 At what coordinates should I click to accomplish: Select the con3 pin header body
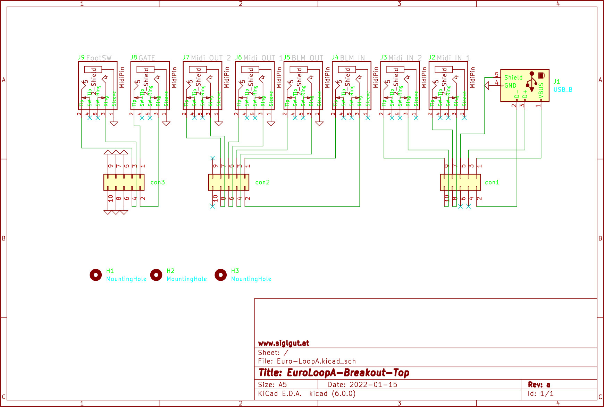tap(124, 182)
